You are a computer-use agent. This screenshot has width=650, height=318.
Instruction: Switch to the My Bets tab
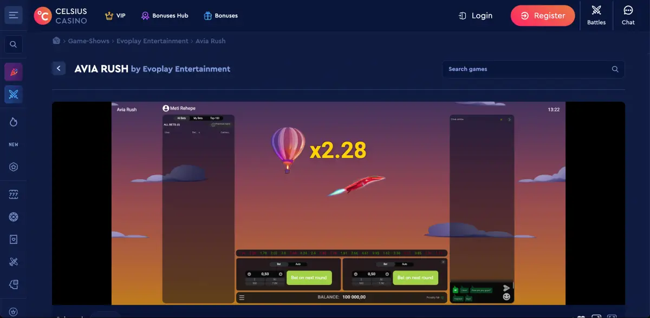pos(198,118)
